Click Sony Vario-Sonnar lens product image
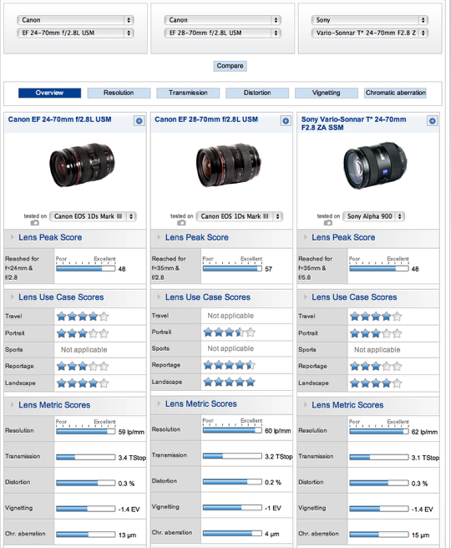 pyautogui.click(x=375, y=165)
